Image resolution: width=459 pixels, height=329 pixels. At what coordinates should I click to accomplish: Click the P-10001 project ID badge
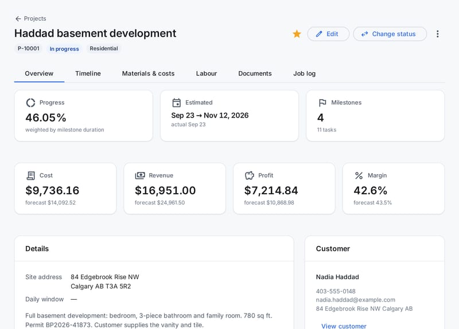(28, 49)
